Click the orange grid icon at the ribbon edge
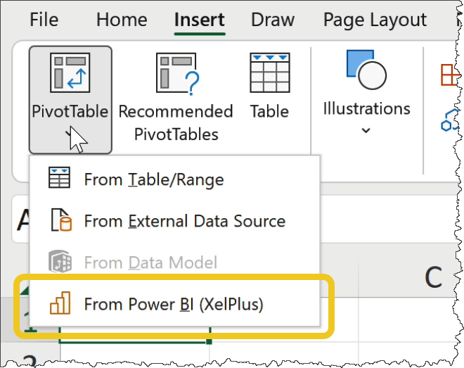Image resolution: width=464 pixels, height=368 pixels. coord(449,73)
